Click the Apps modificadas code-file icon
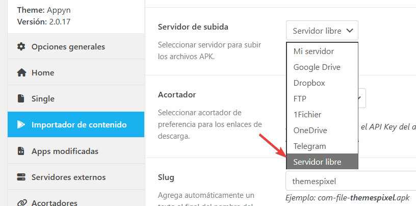This screenshot has height=206, width=416. click(x=21, y=151)
